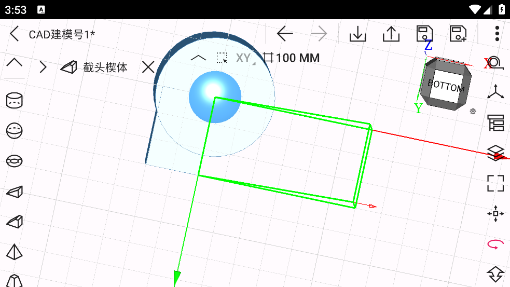Go back with the left chevron
The width and height of the screenshot is (510, 287).
pyautogui.click(x=15, y=34)
